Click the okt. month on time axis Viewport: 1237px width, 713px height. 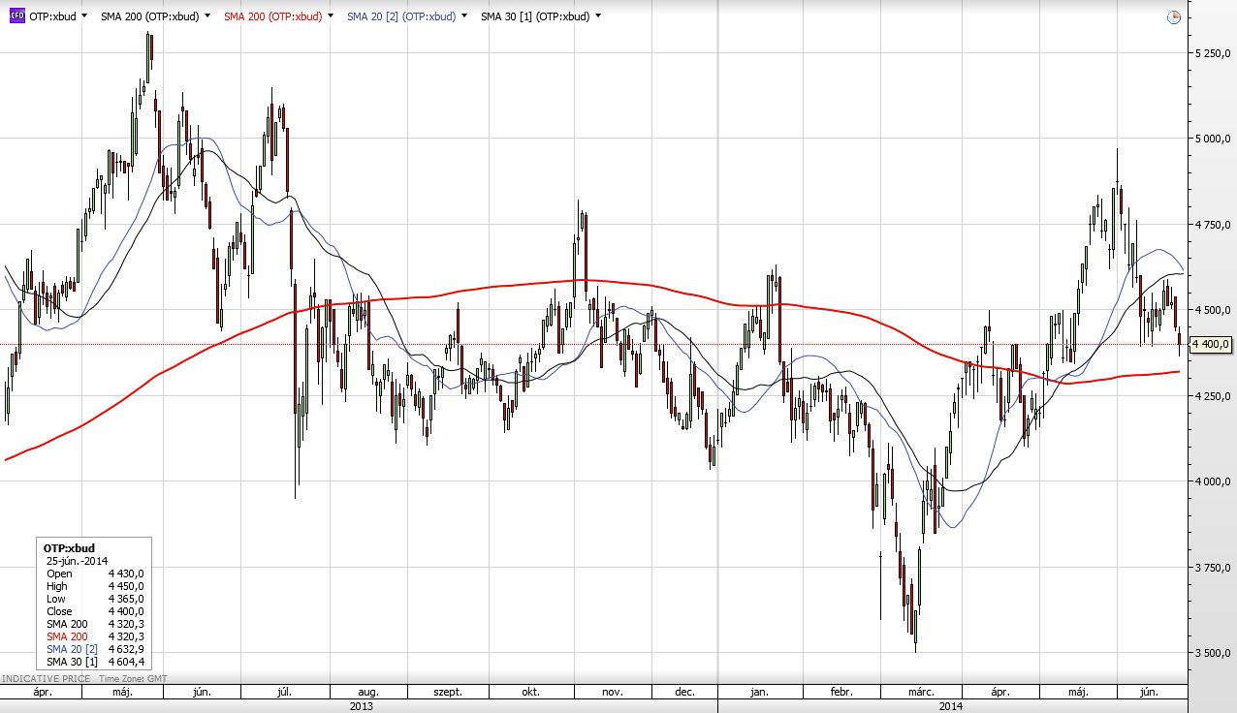(530, 693)
